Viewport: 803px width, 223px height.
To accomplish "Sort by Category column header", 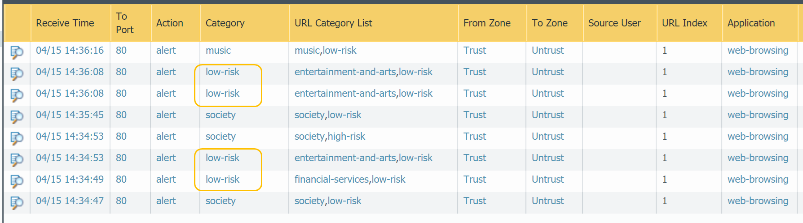I will (x=225, y=23).
